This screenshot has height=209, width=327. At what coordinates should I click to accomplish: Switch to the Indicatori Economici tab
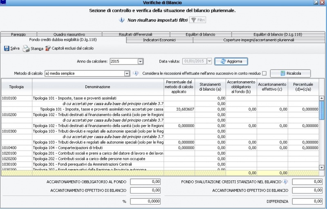pos(159,40)
